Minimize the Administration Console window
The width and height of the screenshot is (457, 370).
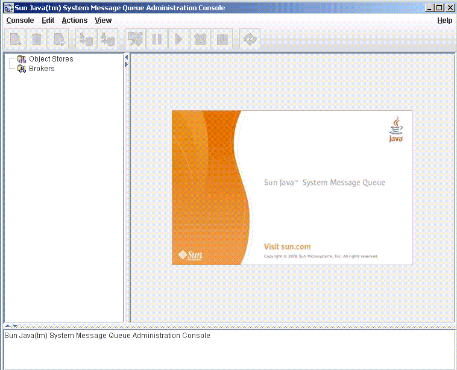pyautogui.click(x=429, y=8)
